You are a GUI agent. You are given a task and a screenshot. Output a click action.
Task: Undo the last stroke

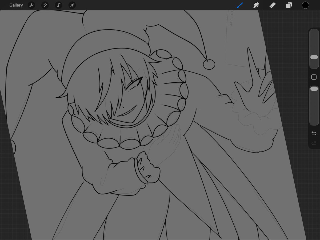(x=314, y=133)
